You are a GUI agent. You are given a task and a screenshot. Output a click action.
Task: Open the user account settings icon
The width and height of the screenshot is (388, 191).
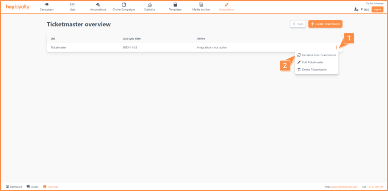(356, 9)
